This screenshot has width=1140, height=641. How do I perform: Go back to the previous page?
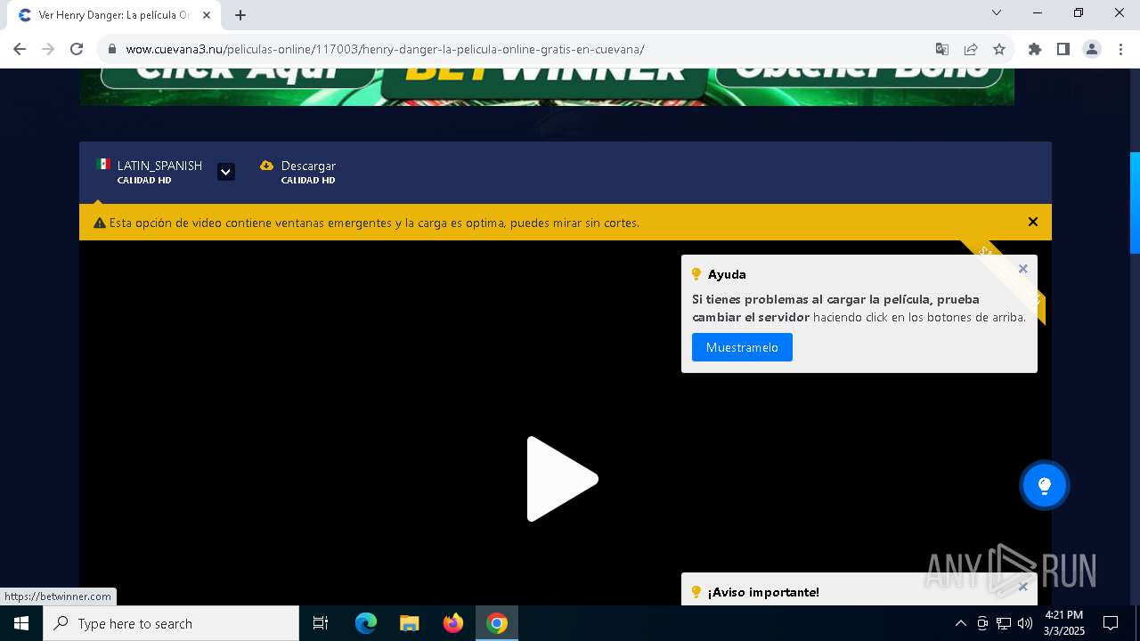(20, 49)
